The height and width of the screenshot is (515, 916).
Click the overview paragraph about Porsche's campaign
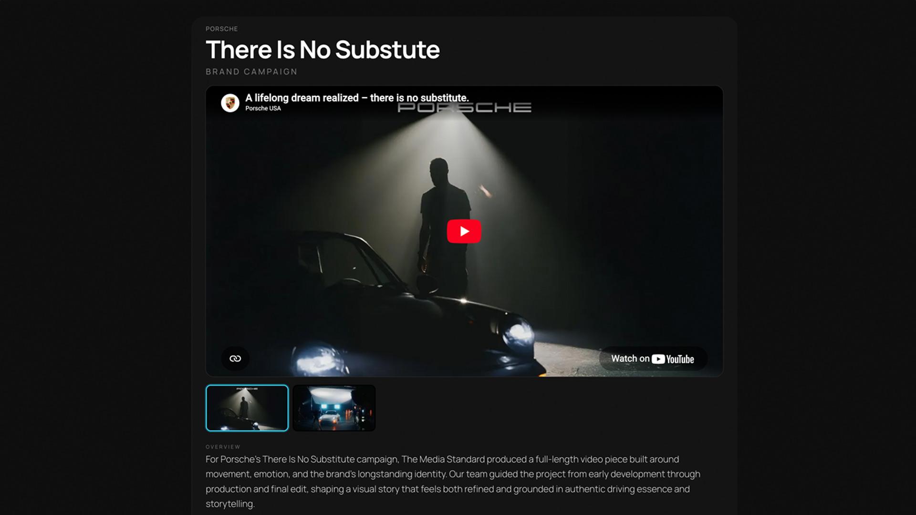(453, 481)
